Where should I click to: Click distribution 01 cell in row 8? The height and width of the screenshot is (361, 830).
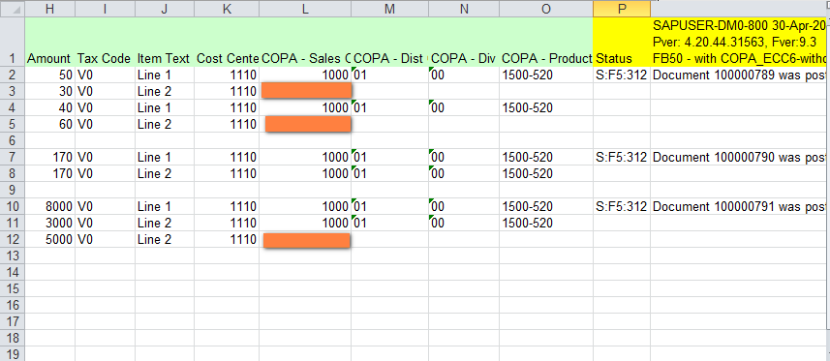390,173
